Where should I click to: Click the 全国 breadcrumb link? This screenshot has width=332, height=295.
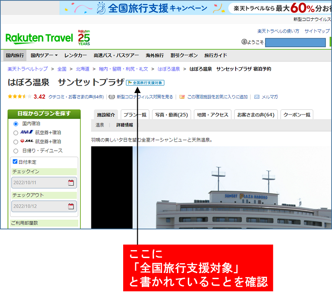click(62, 69)
